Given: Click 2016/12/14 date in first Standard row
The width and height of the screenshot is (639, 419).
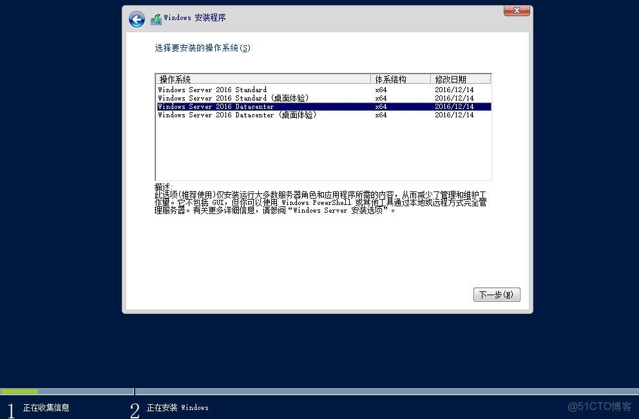Looking at the screenshot, I should pos(454,90).
